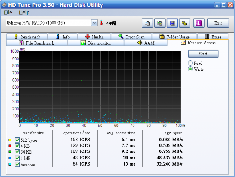The height and width of the screenshot is (177, 235).
Task: Click the Exit button
Action: tap(218, 23)
